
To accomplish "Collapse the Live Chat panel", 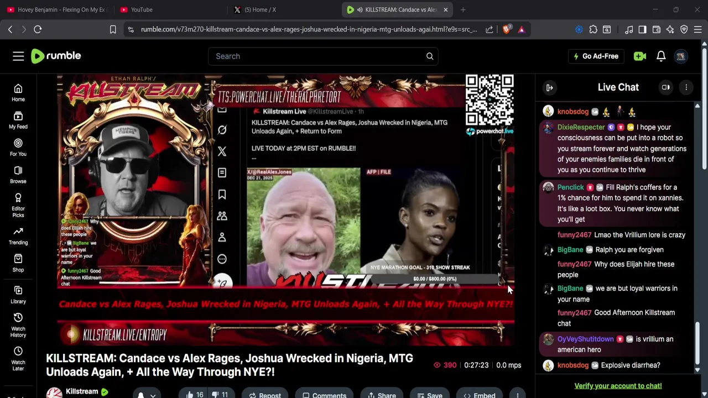I will (549, 87).
